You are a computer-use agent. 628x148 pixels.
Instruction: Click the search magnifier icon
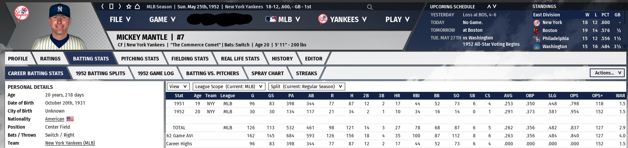tap(369, 7)
